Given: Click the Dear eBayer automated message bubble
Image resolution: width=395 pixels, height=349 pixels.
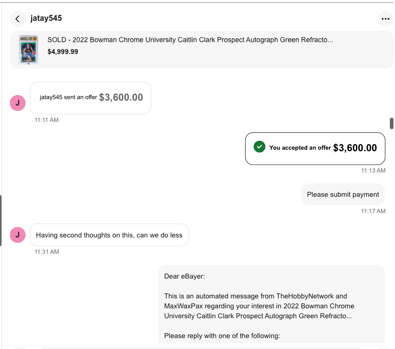Looking at the screenshot, I should 271,304.
